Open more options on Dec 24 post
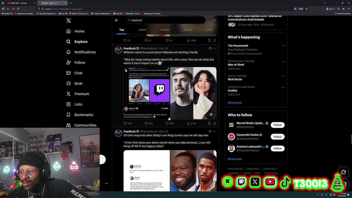Screen dimensions: 352x198 coord(215,48)
